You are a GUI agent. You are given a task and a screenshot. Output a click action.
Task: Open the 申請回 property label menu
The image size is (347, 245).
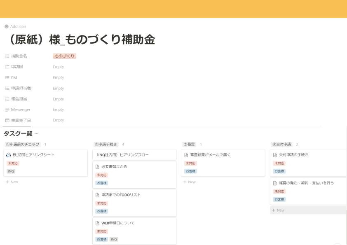click(17, 67)
